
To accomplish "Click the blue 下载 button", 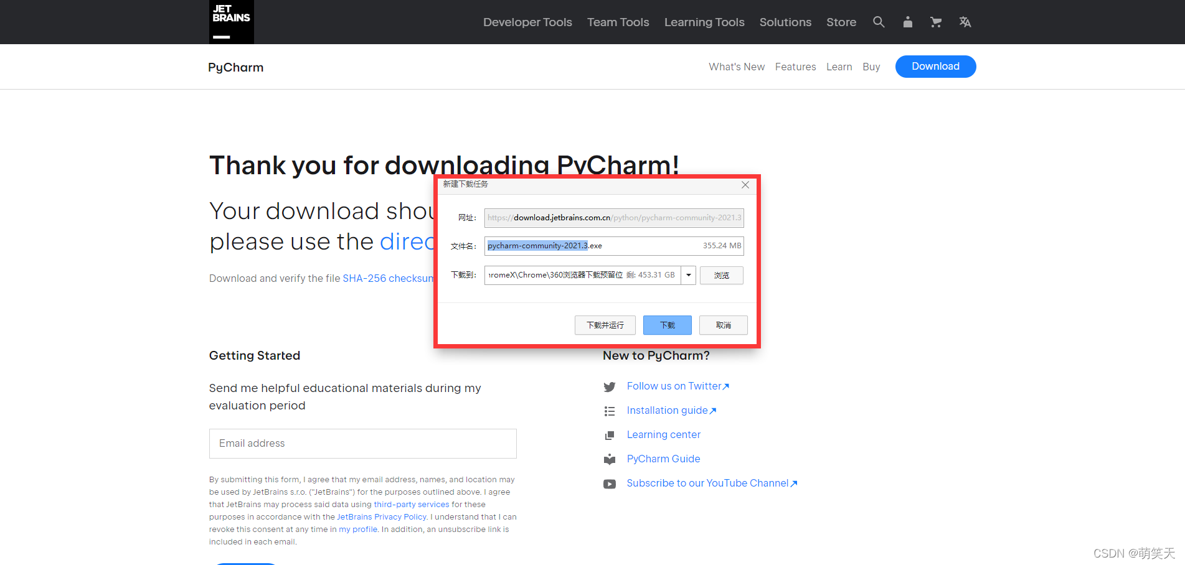I will (667, 325).
